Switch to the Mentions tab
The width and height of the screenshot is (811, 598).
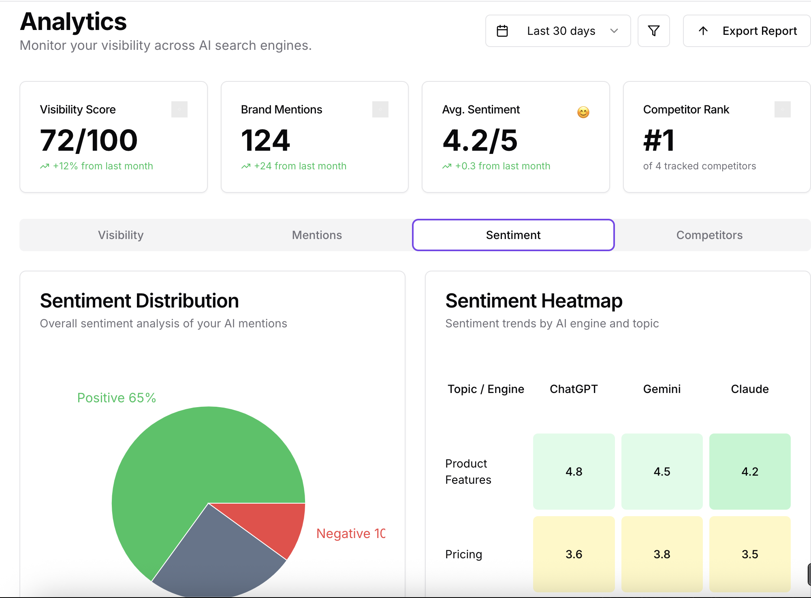317,235
